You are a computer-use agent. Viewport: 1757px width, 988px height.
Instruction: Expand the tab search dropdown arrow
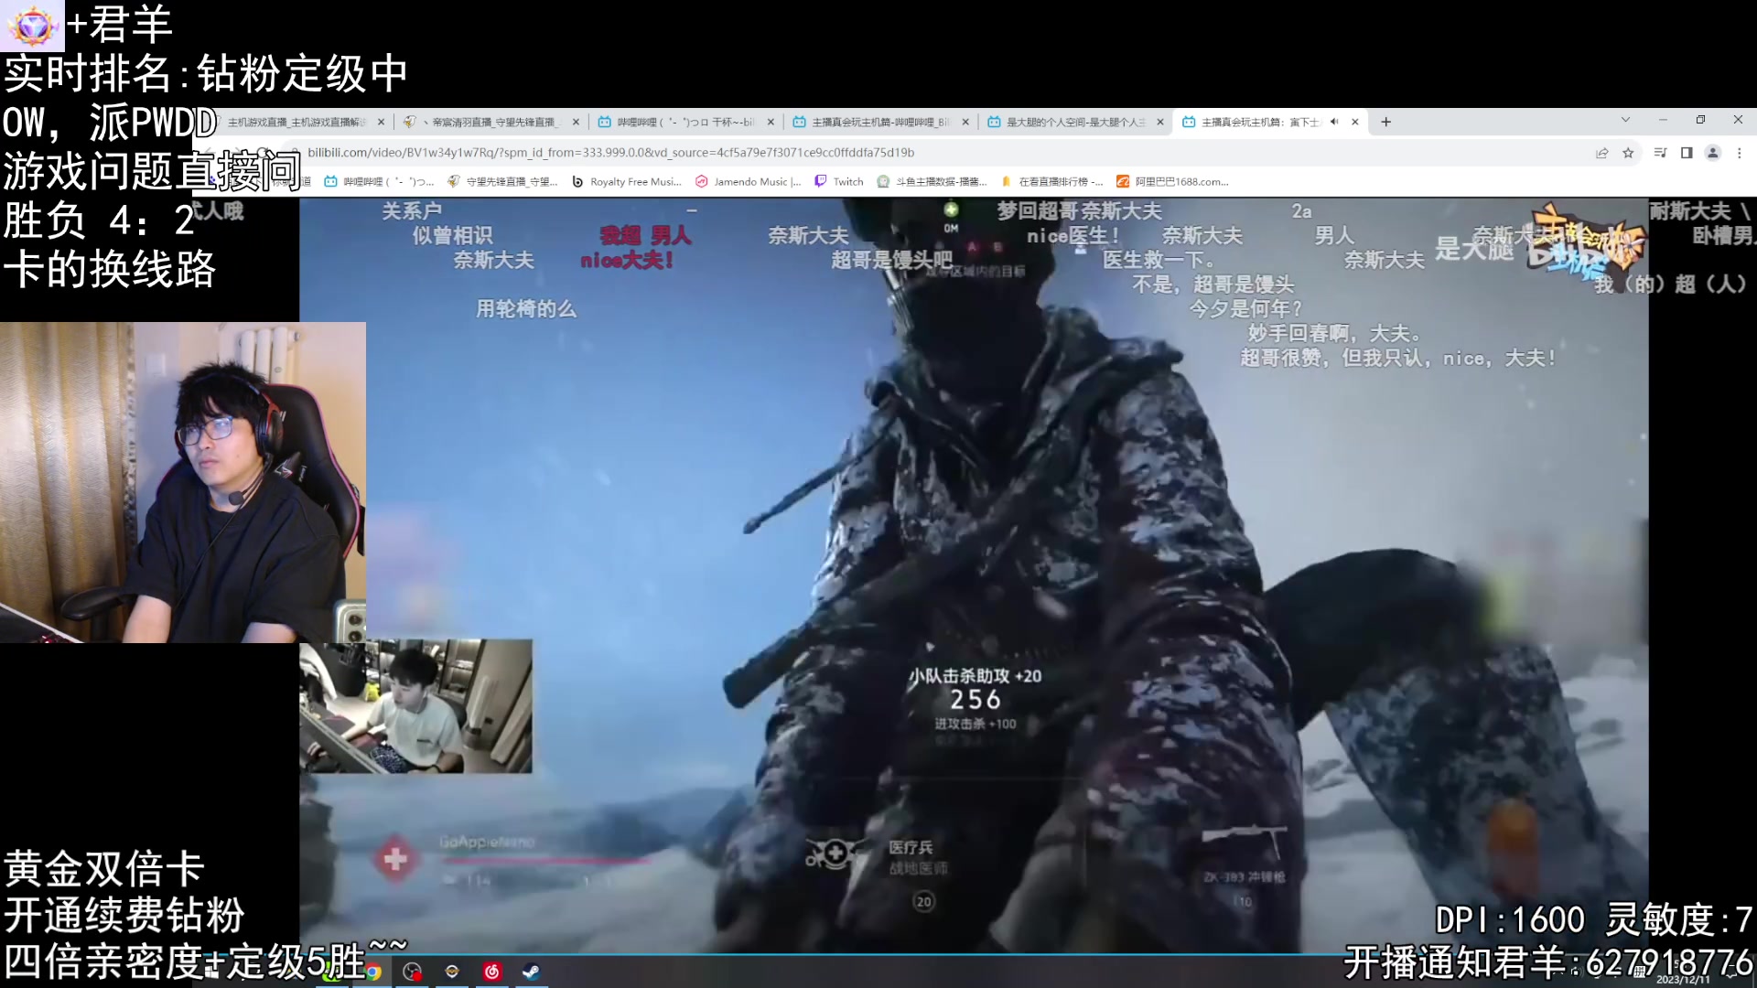coord(1625,120)
